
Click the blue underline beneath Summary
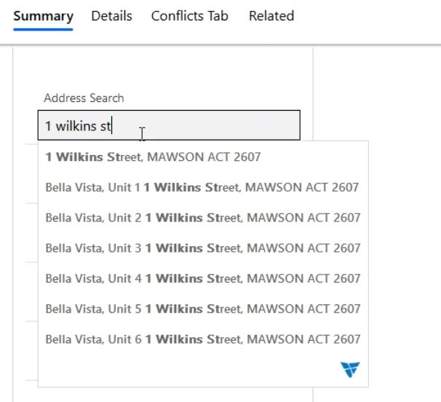pos(43,29)
